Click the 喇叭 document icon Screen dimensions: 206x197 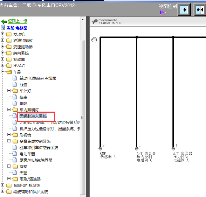pyautogui.click(x=15, y=103)
